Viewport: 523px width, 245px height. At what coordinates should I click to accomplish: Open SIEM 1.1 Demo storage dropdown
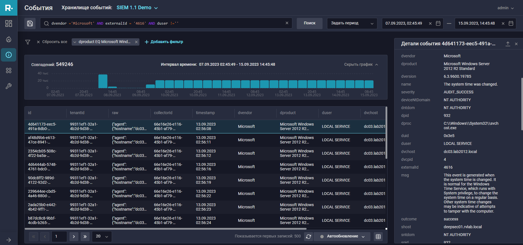137,8
